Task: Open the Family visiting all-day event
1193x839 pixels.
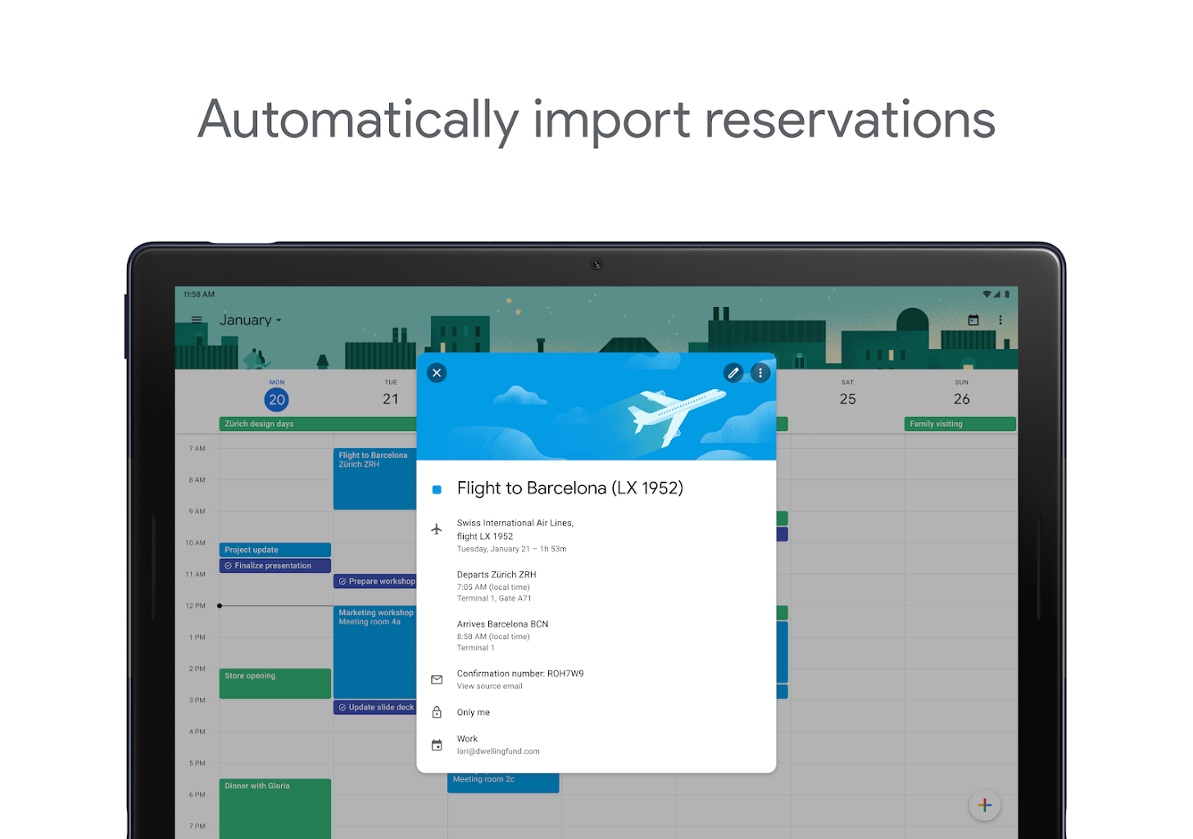Action: (x=960, y=424)
